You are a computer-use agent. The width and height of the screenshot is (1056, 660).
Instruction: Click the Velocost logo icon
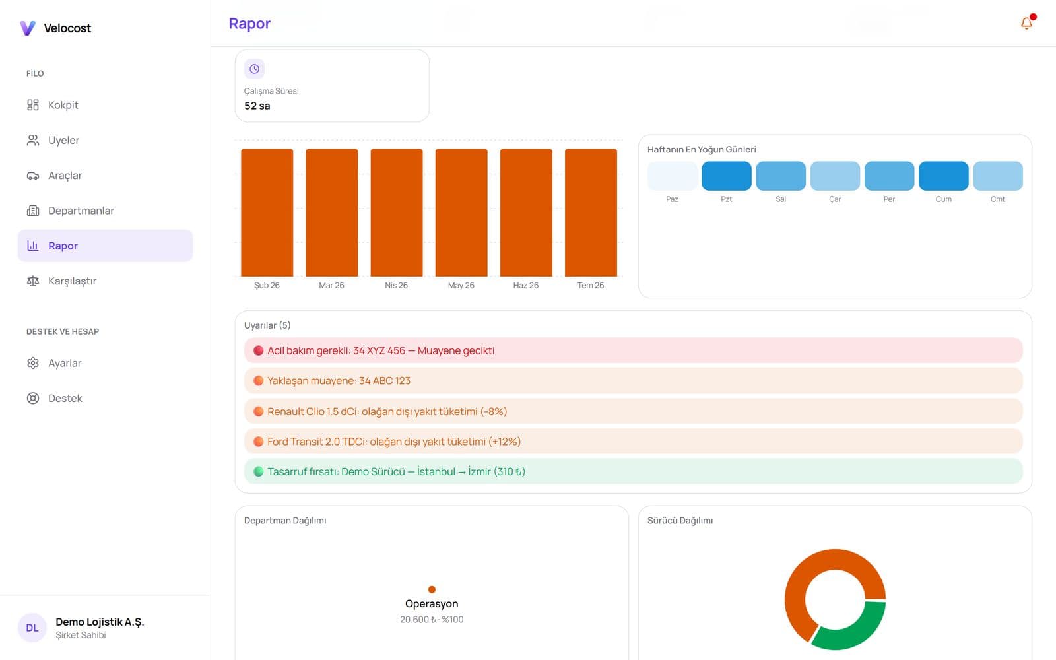[x=28, y=28]
